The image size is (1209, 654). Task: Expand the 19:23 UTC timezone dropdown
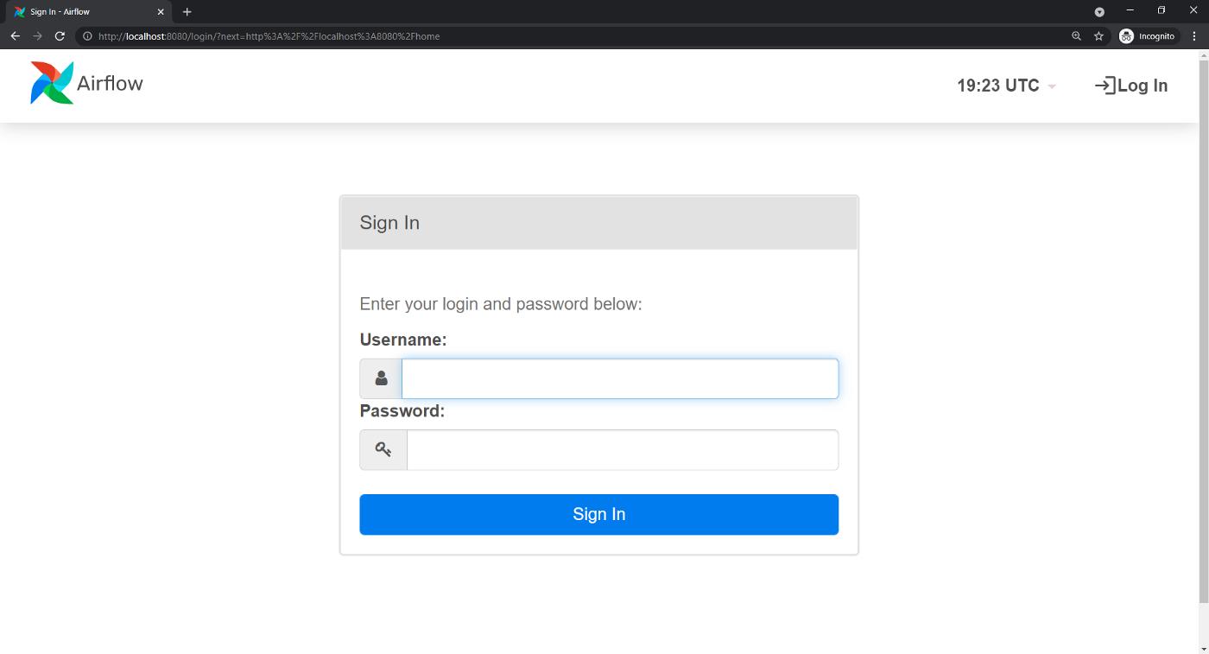point(1006,86)
